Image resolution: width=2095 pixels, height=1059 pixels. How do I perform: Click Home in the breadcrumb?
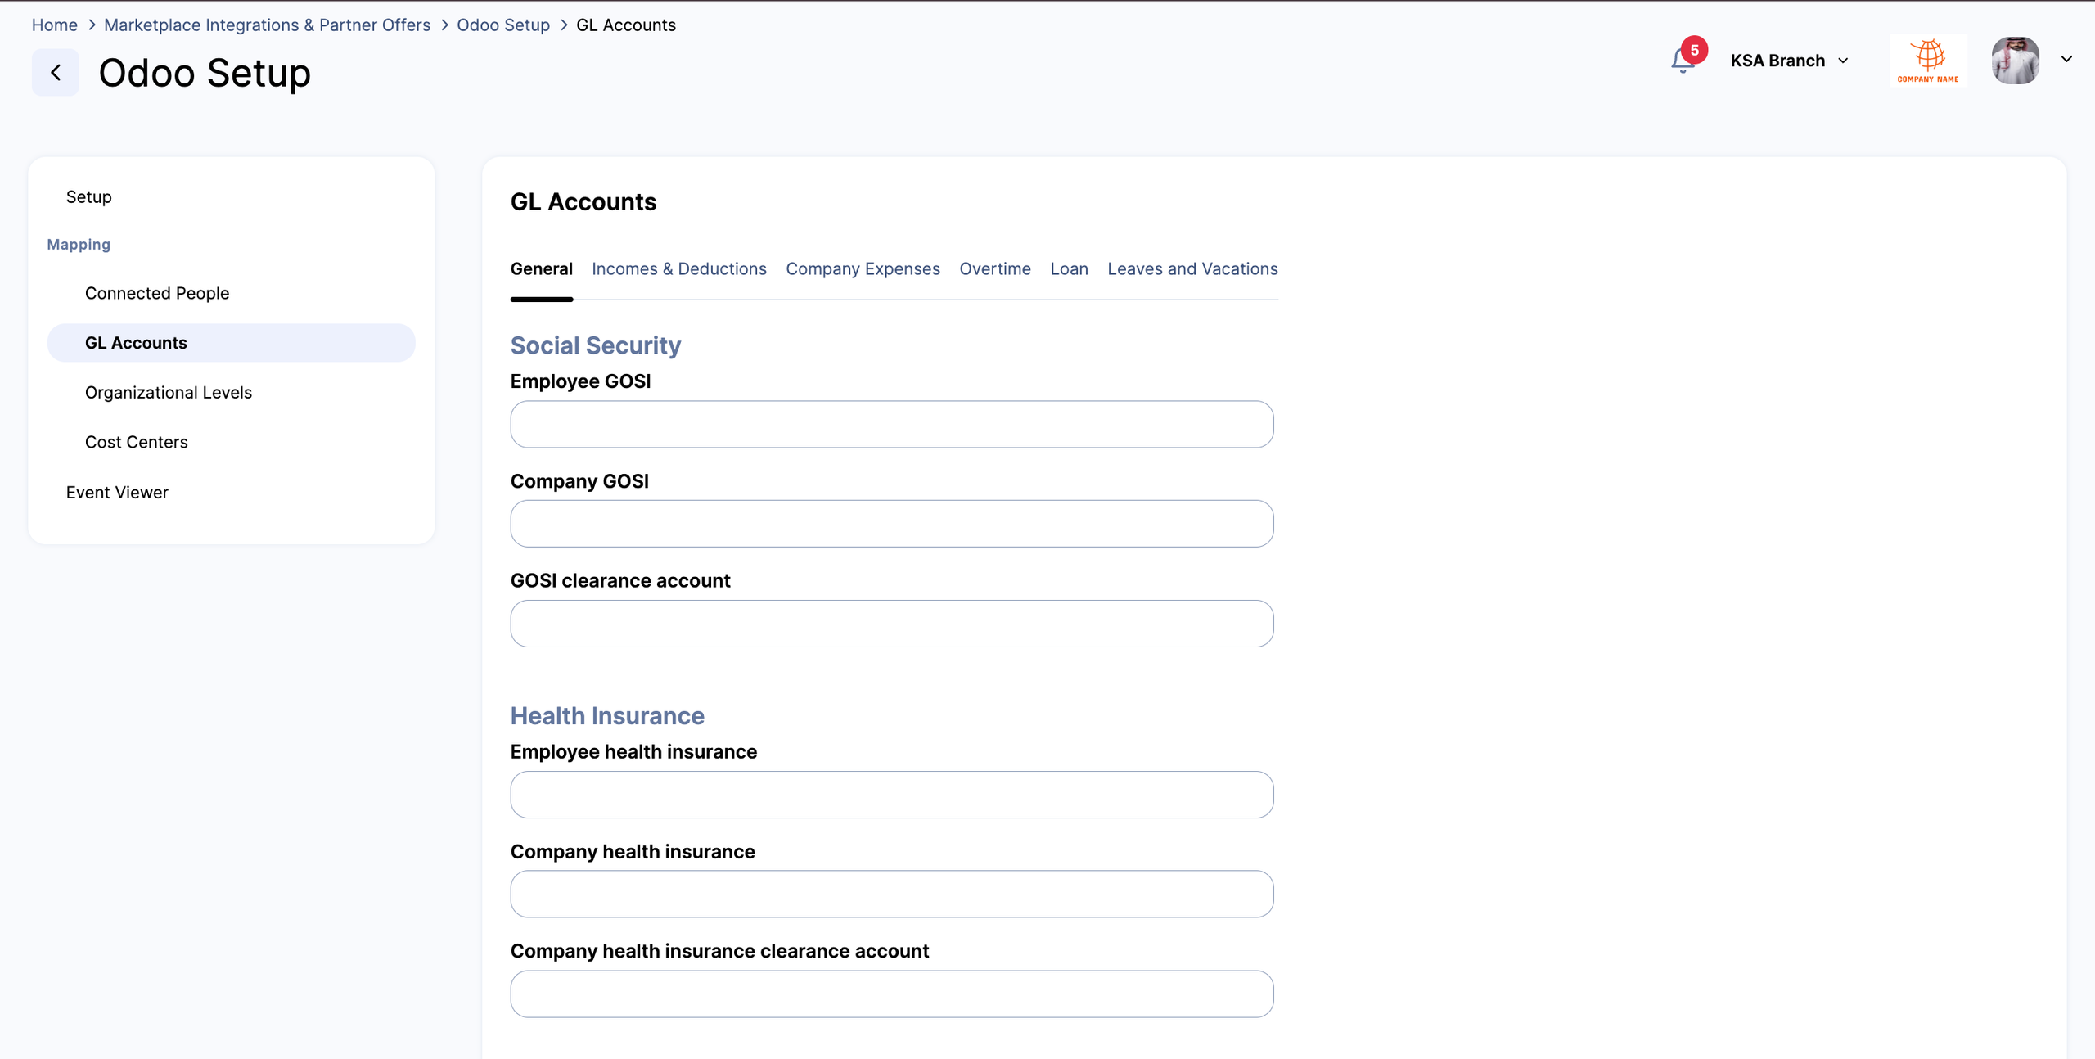pos(54,25)
